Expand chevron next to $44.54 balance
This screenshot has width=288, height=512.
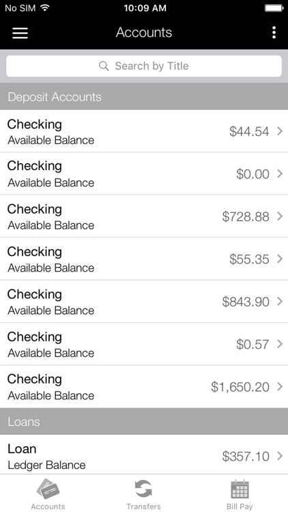(x=280, y=131)
